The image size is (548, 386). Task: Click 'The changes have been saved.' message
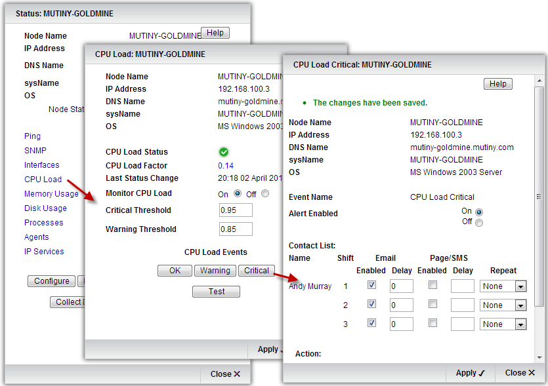(370, 103)
